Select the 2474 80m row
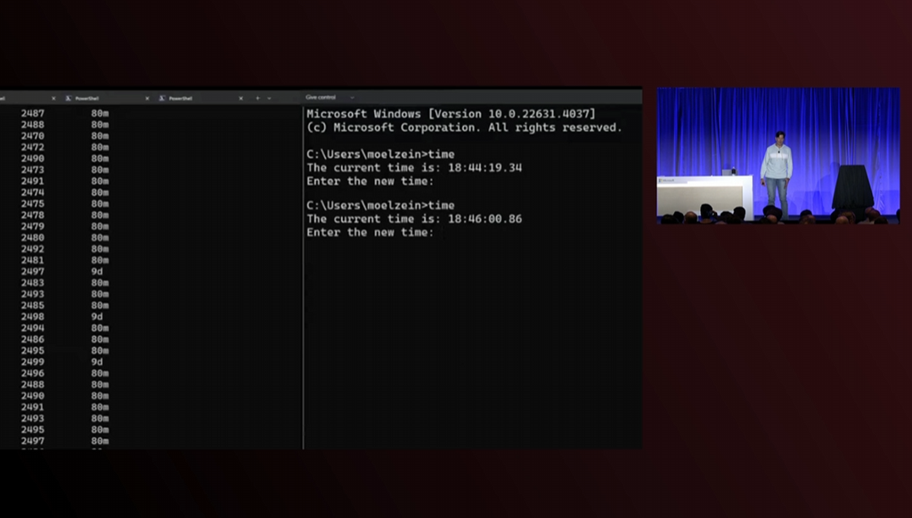 pyautogui.click(x=65, y=192)
